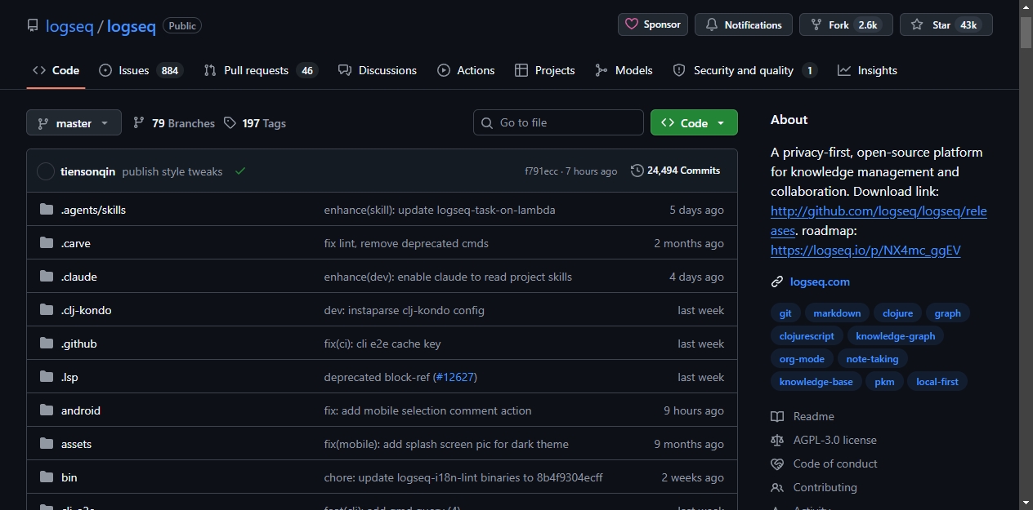Click the folder icon for .carve
Screen dimensions: 1033x510
click(47, 243)
